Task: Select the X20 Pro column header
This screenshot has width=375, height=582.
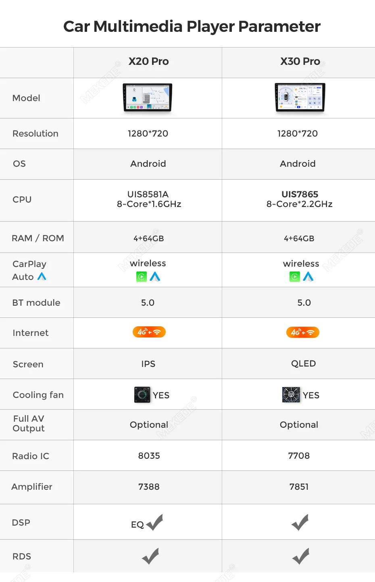Action: pos(148,62)
